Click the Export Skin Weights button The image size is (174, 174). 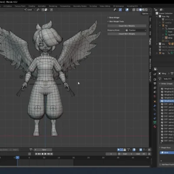127,26
